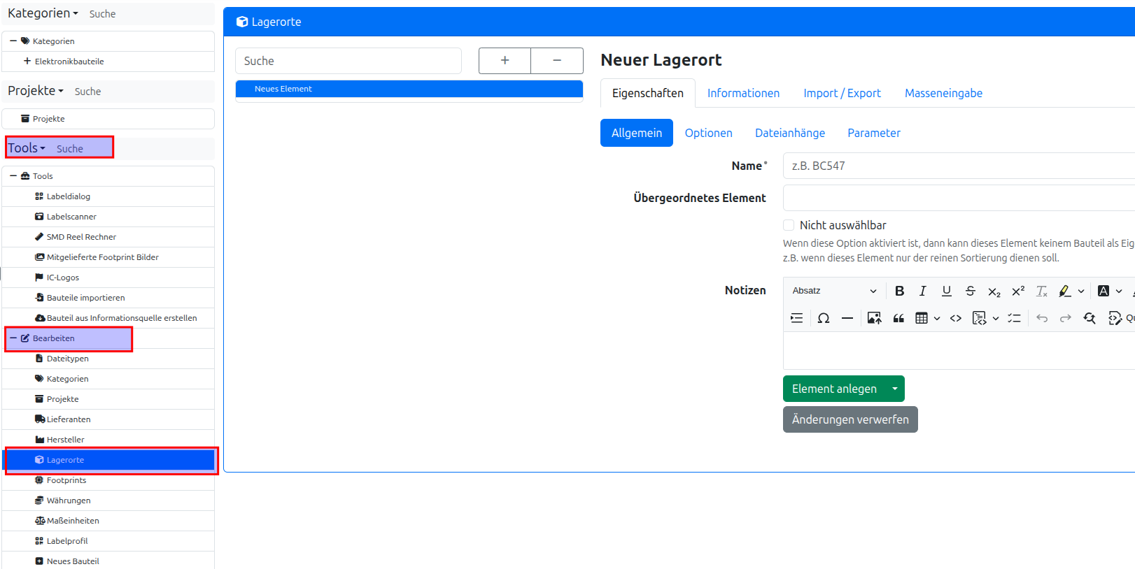Apply superscript formatting in editor
This screenshot has height=569, width=1135.
point(1018,291)
